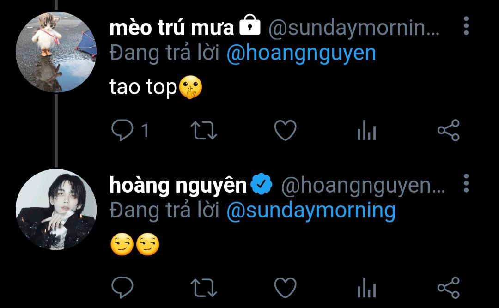Open hoàng nguyên's profile by display name
This screenshot has height=308, width=499.
point(178,186)
